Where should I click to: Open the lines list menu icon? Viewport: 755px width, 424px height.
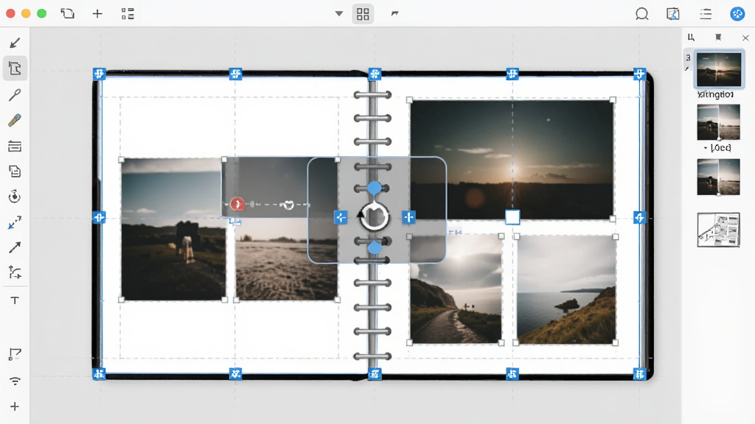pyautogui.click(x=706, y=14)
